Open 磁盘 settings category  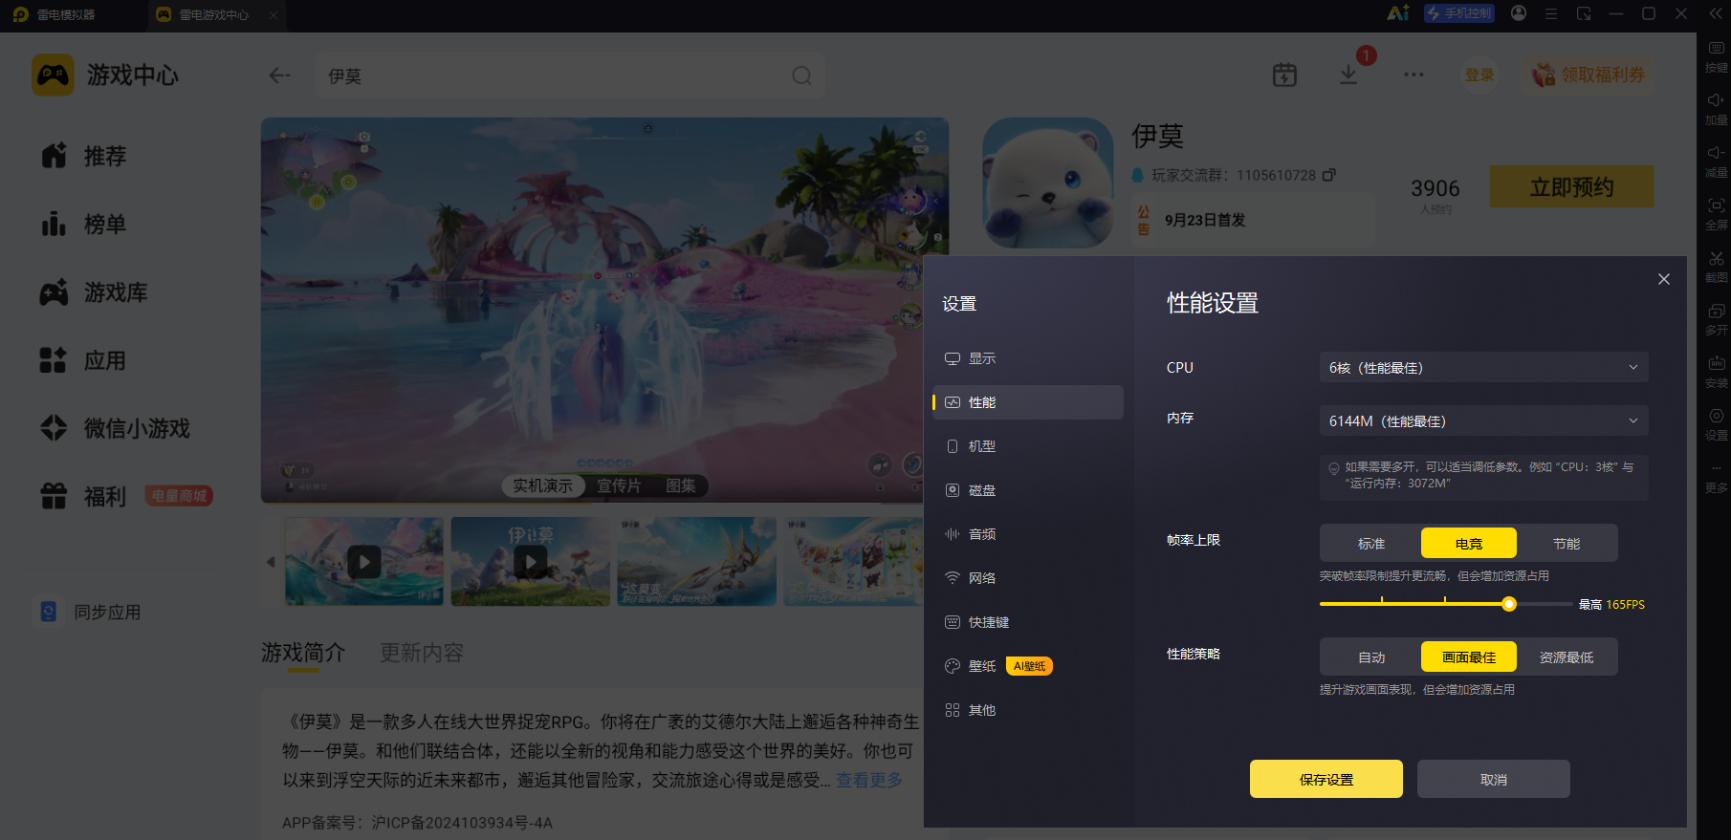(x=1028, y=490)
